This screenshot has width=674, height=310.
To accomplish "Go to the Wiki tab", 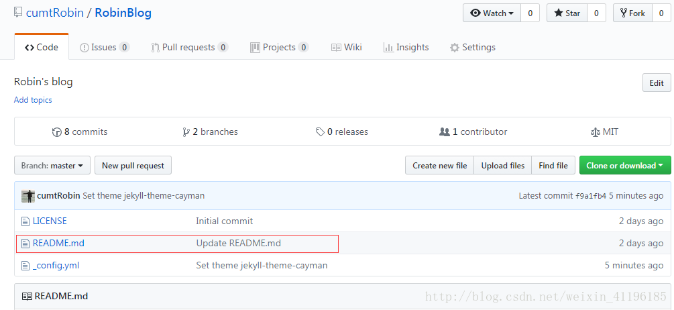I will [x=347, y=47].
